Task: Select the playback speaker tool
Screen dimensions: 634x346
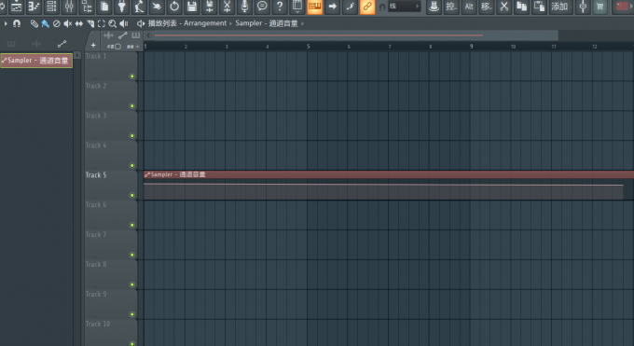Action: (124, 24)
